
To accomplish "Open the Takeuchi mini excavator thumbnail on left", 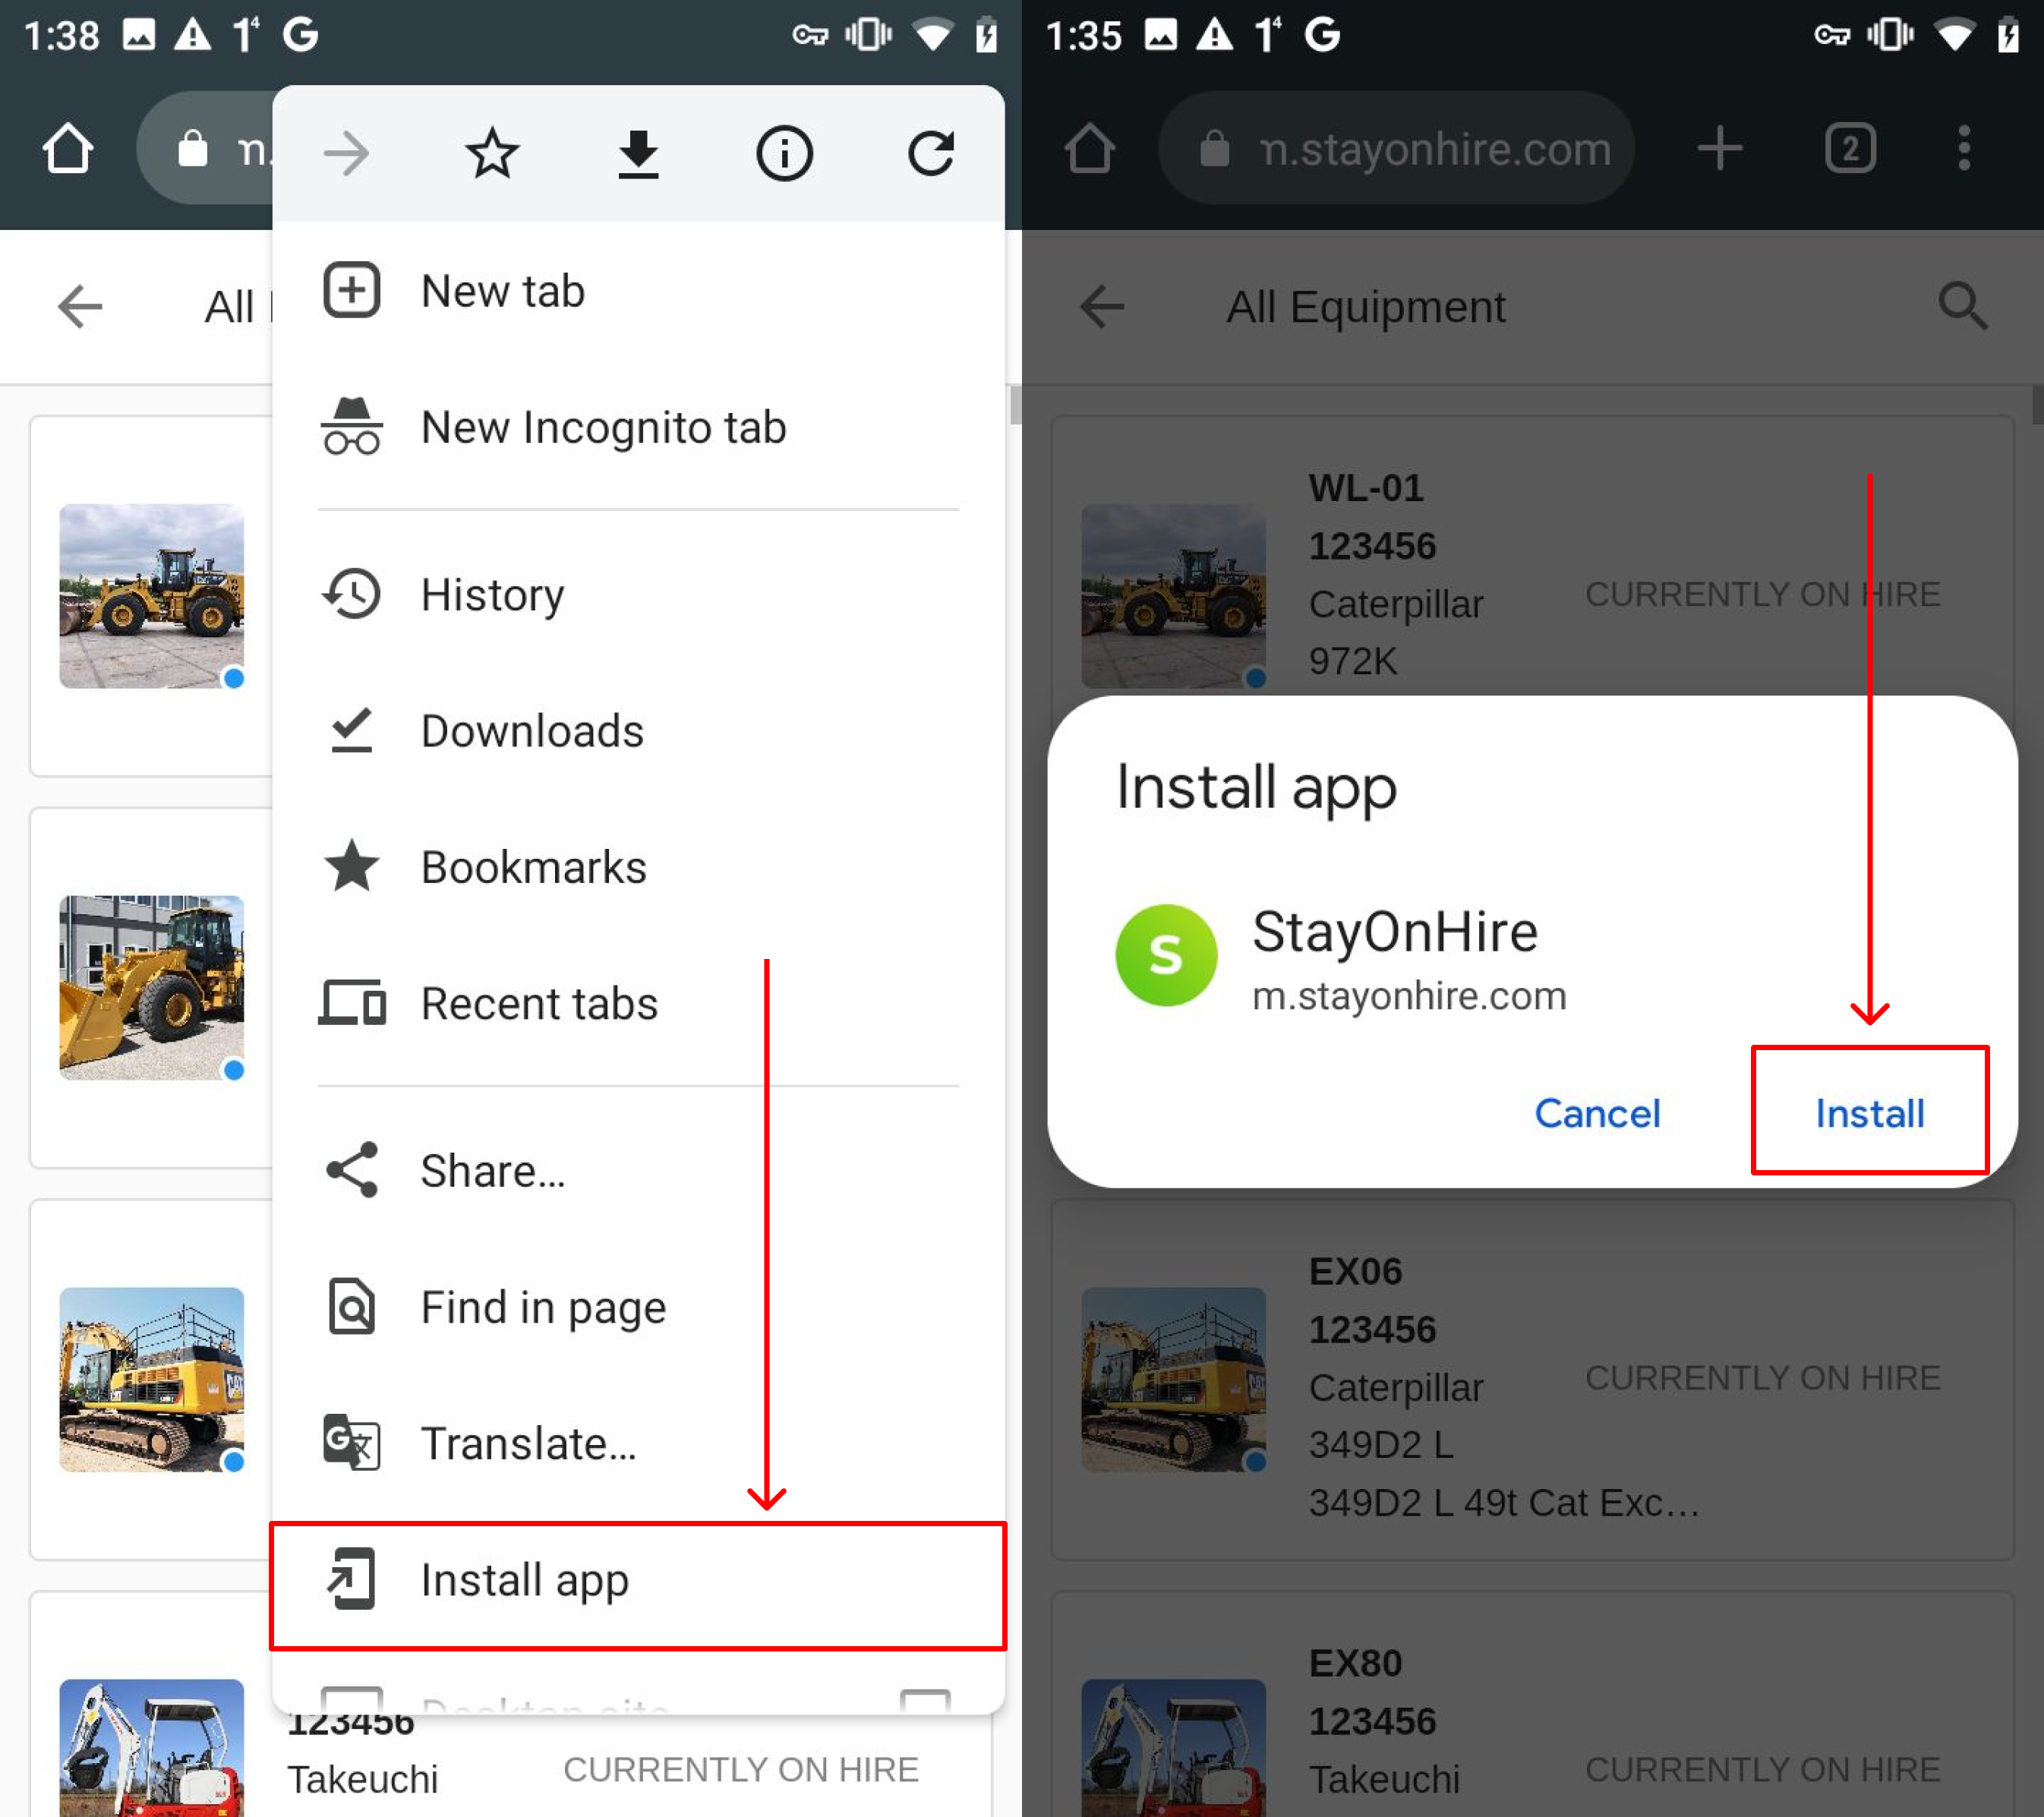I will point(151,1748).
